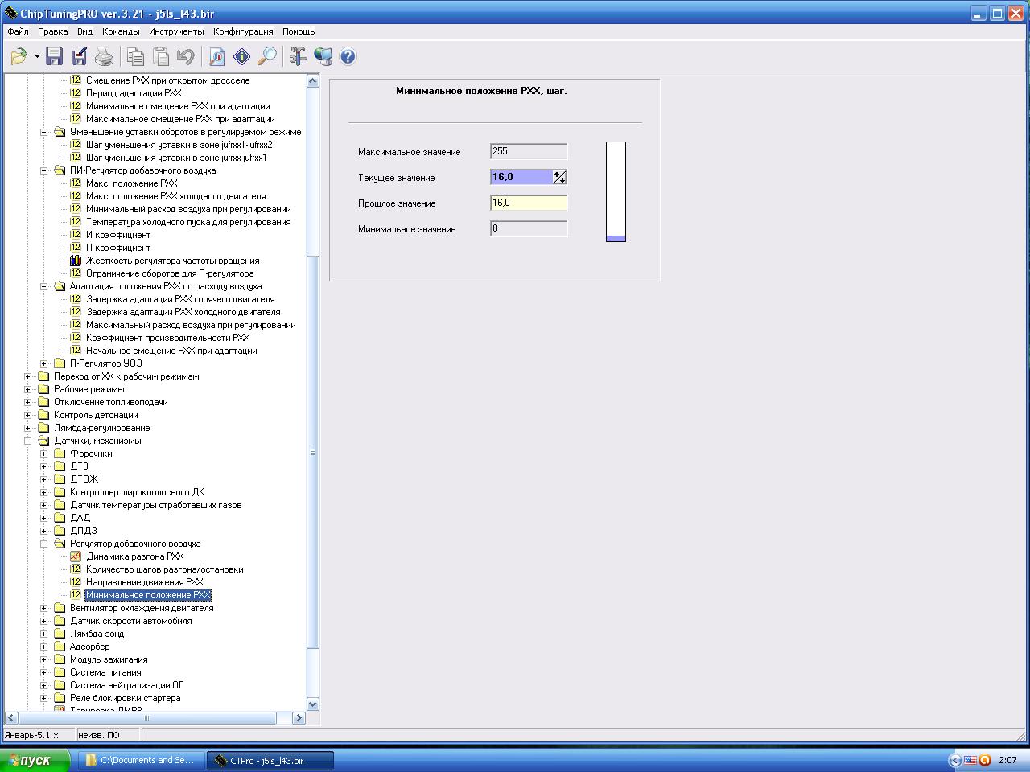The image size is (1030, 772).
Task: Click the Save floppy disk icon
Action: click(x=54, y=56)
